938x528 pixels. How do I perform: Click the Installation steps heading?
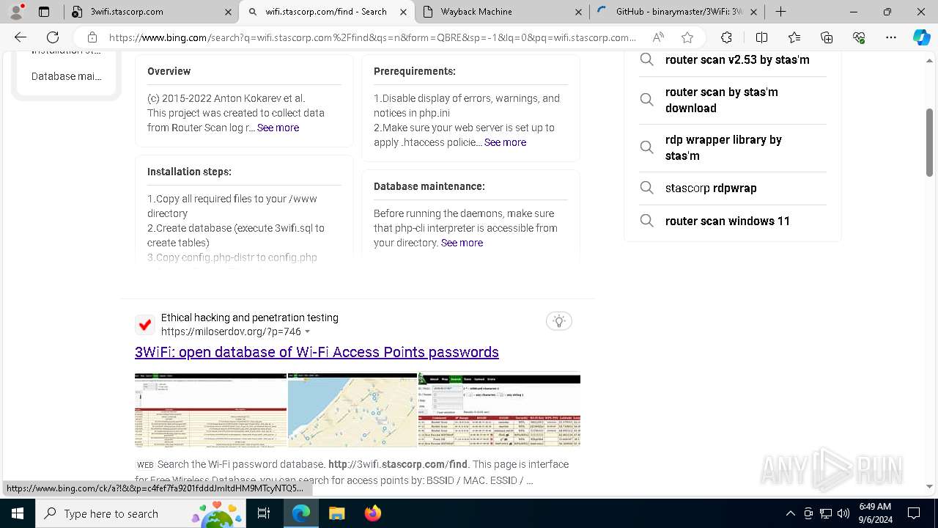(189, 172)
